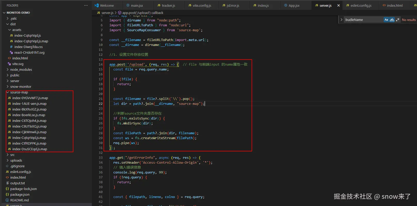Open index-CtfRDPPK.js.map file

tap(29, 143)
